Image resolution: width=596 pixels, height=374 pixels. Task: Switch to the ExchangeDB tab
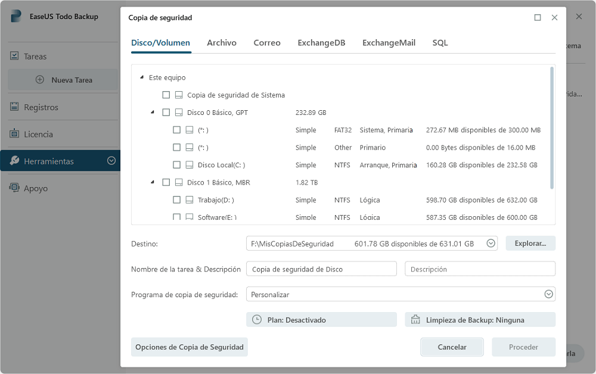tap(321, 43)
